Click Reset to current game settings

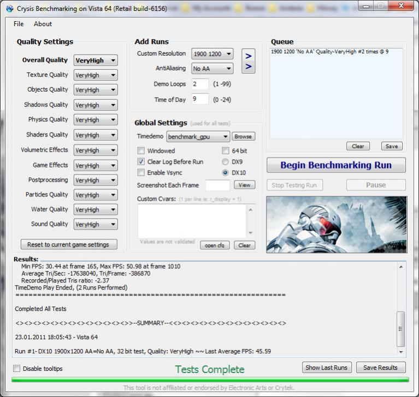[69, 244]
